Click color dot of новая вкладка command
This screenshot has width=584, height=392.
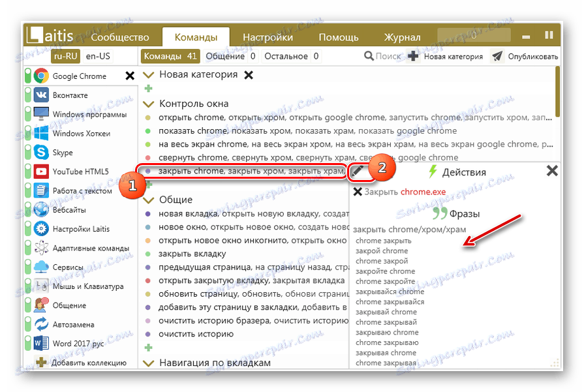coord(148,214)
